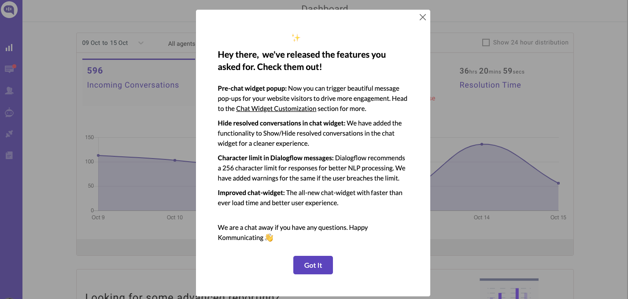Click the Oct 9 chart data point
The image size is (628, 299).
click(x=98, y=155)
